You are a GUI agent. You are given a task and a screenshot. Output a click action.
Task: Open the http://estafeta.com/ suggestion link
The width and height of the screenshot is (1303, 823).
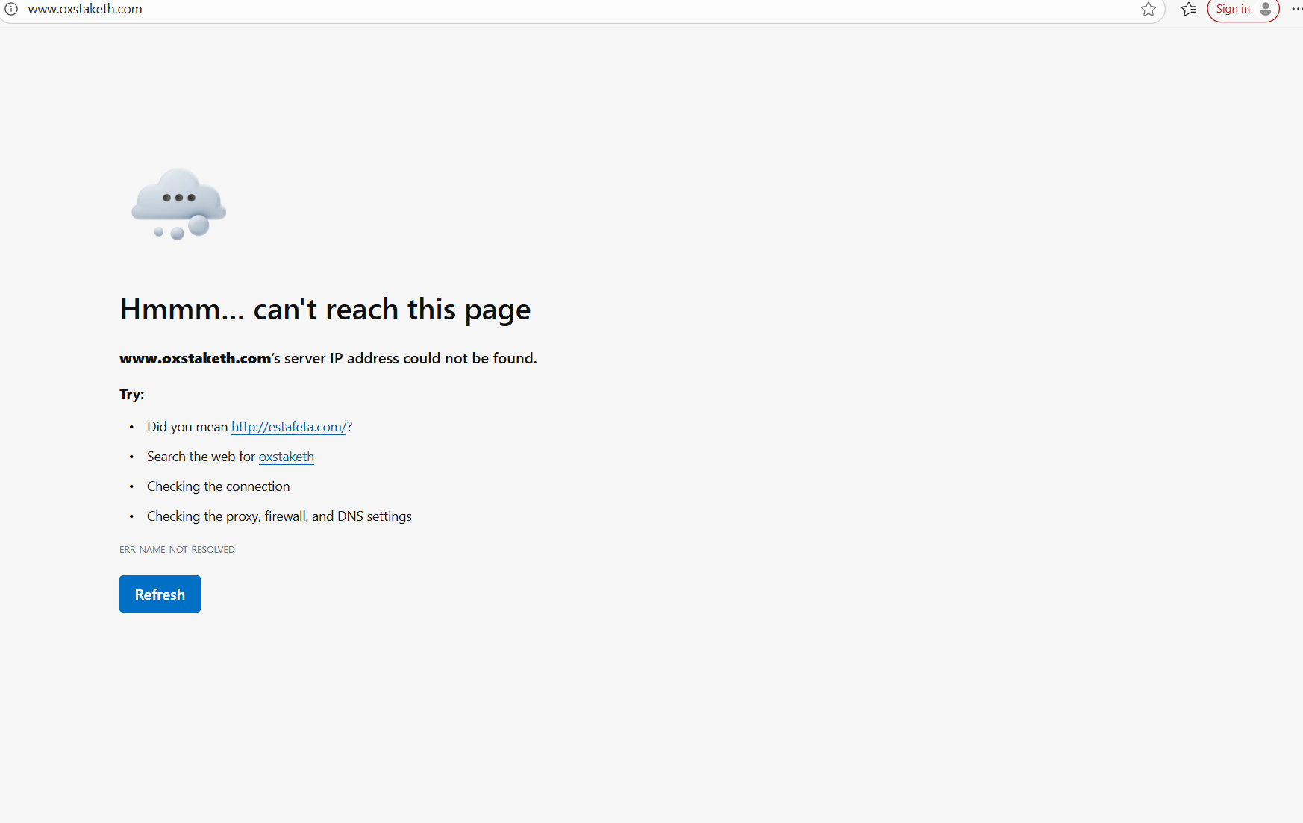point(289,427)
